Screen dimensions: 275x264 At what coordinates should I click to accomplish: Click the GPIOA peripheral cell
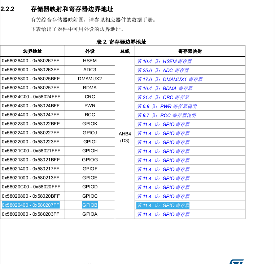coord(90,214)
